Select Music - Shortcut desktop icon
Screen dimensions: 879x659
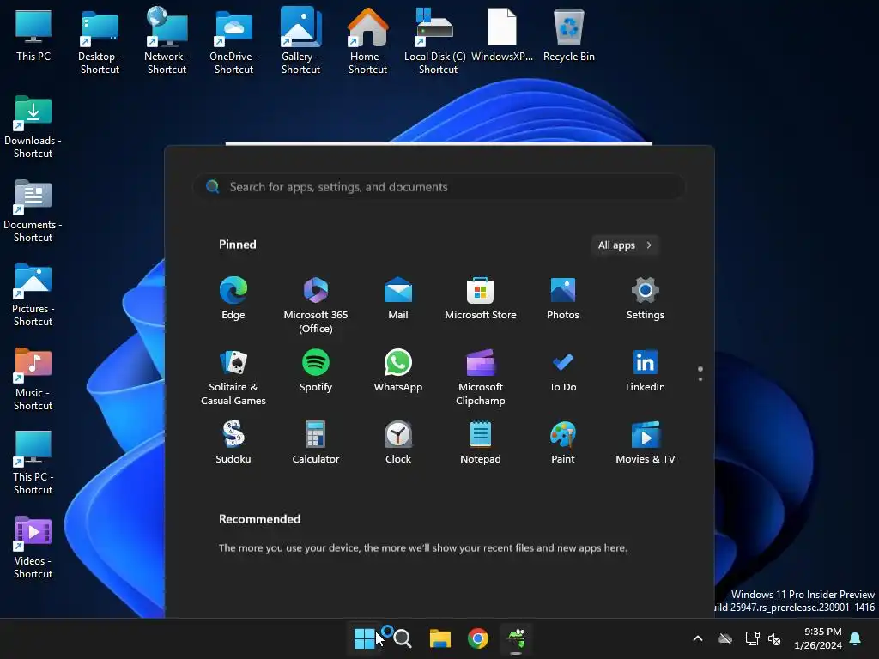[x=33, y=378]
